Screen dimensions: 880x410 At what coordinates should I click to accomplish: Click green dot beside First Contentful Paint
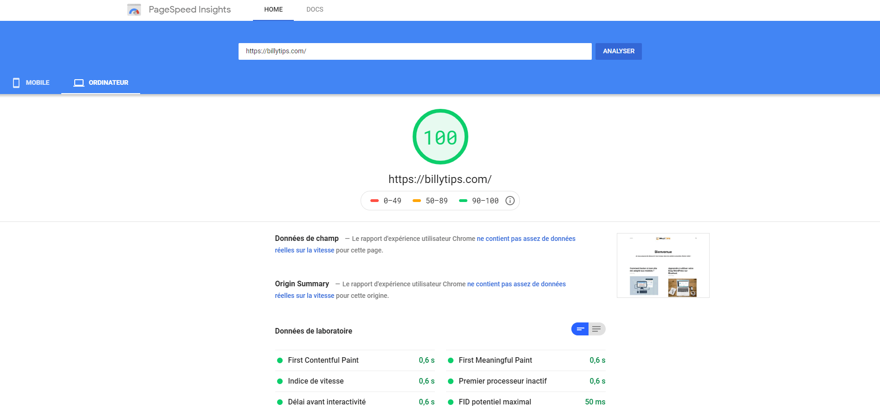pos(280,360)
